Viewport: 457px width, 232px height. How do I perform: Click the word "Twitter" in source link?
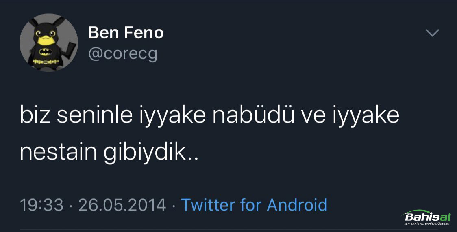(208, 205)
